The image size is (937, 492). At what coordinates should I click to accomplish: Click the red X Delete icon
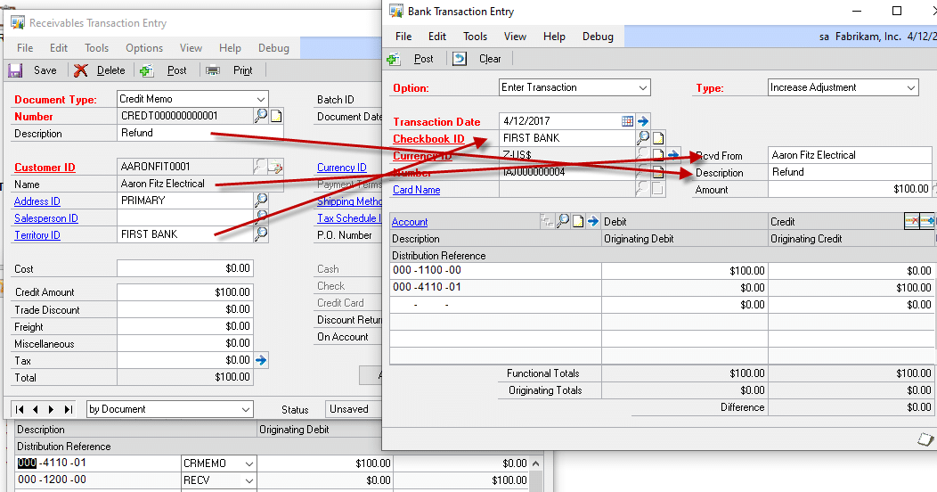[x=81, y=70]
